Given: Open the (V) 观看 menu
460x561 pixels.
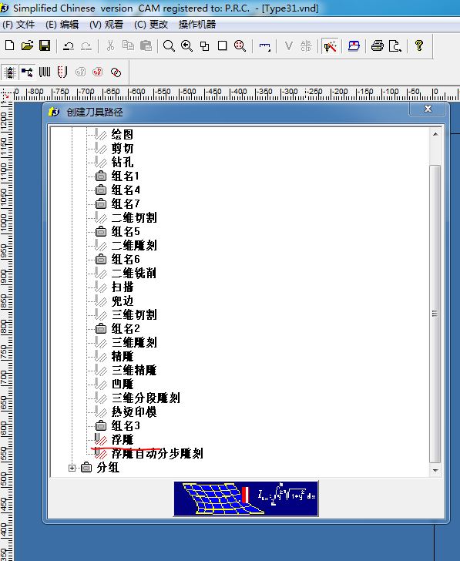Looking at the screenshot, I should [x=106, y=25].
